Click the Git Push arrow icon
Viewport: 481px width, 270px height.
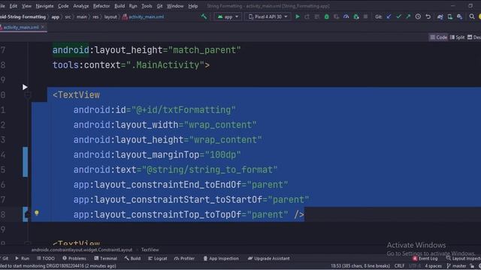(408, 16)
